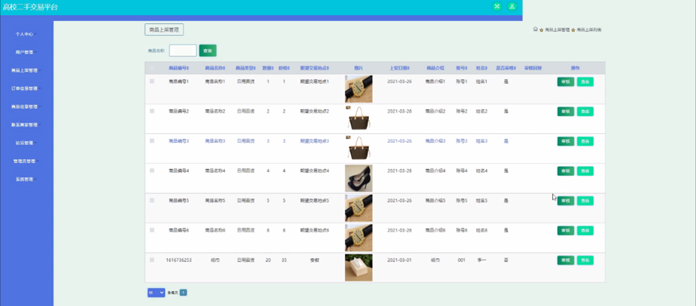Image resolution: width=696 pixels, height=306 pixels.
Task: Click 审核 button for 商品编号3 row
Action: click(x=565, y=141)
